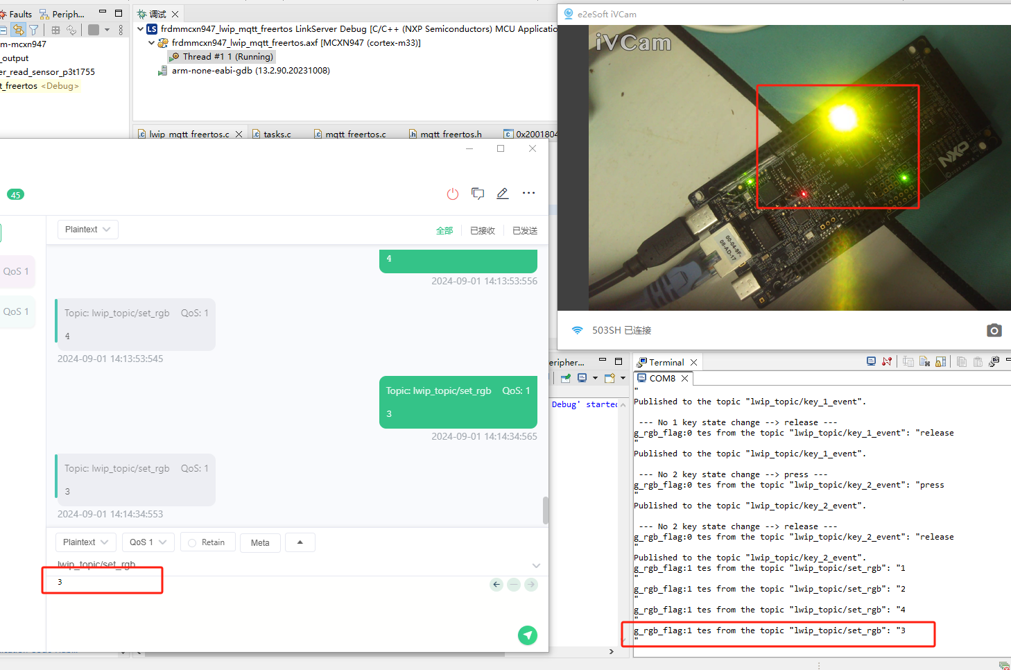Click the Terminal clear-terminal icon
1011x670 pixels.
pos(924,361)
